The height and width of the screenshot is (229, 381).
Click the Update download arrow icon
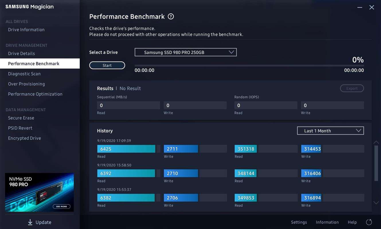30,222
